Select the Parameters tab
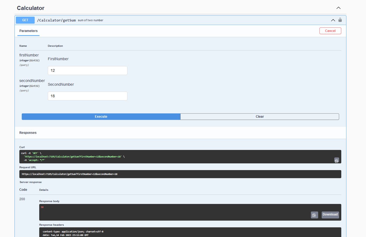 [28, 31]
